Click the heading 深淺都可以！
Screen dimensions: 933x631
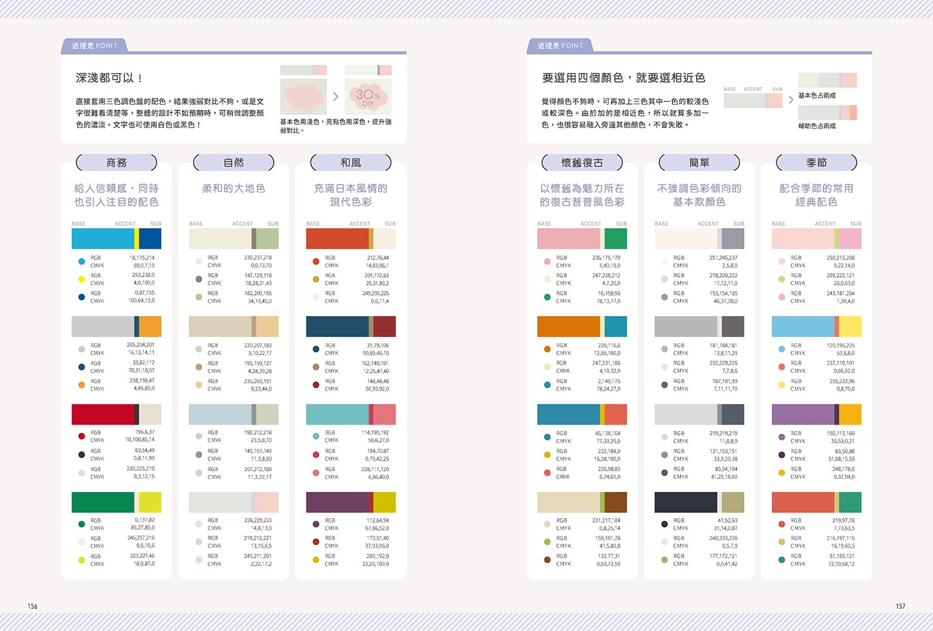[110, 78]
